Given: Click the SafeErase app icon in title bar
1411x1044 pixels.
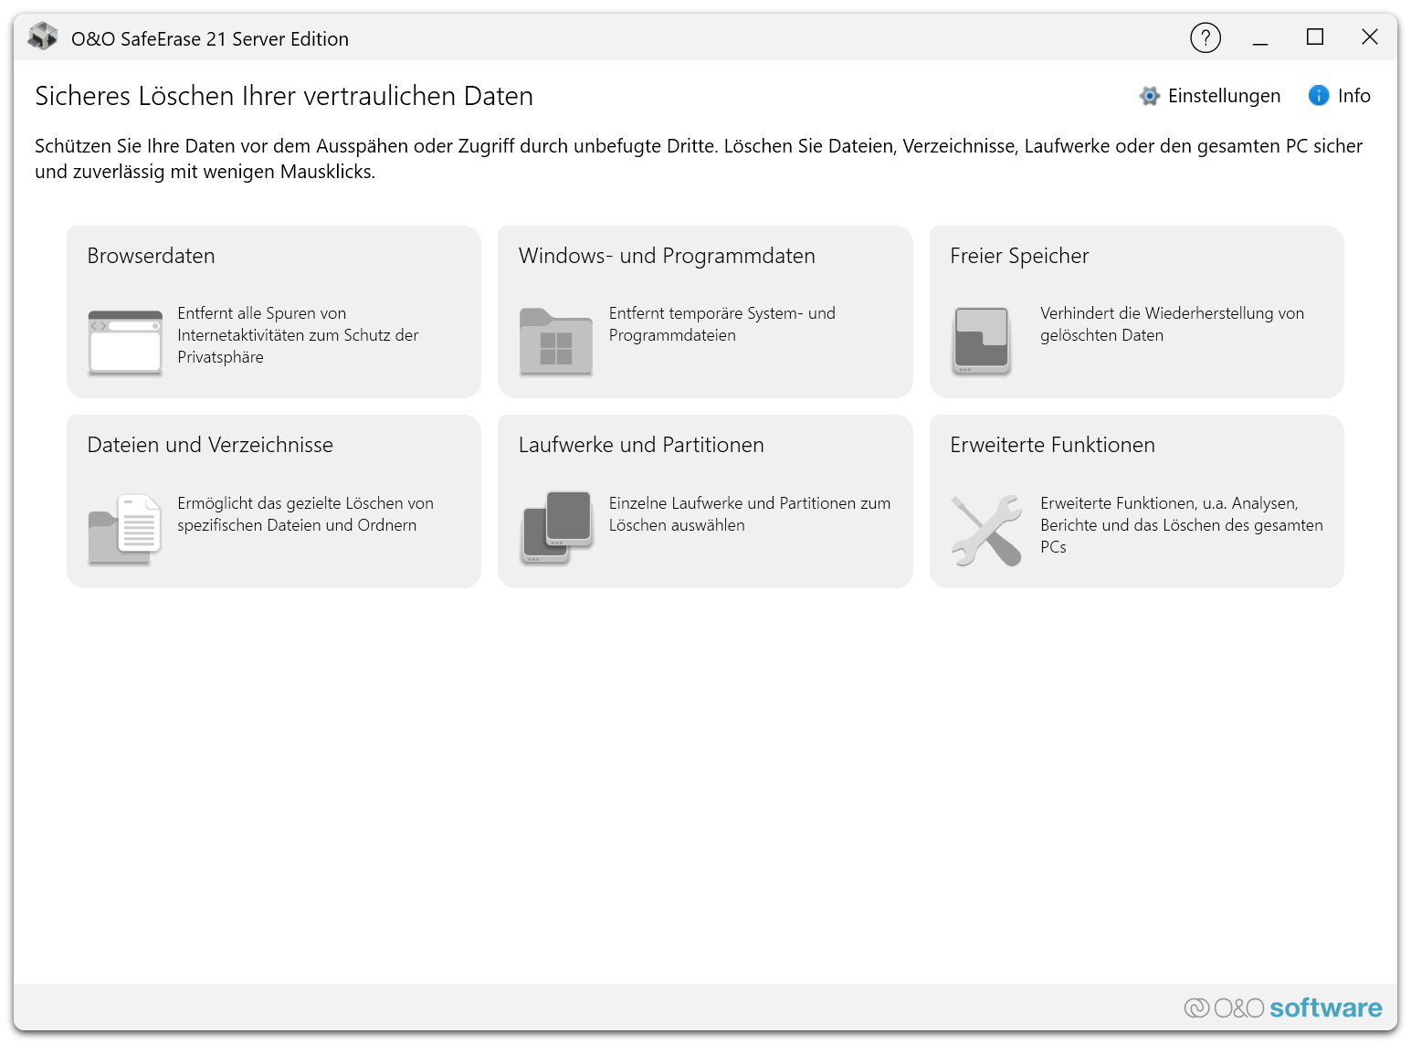Looking at the screenshot, I should (43, 37).
